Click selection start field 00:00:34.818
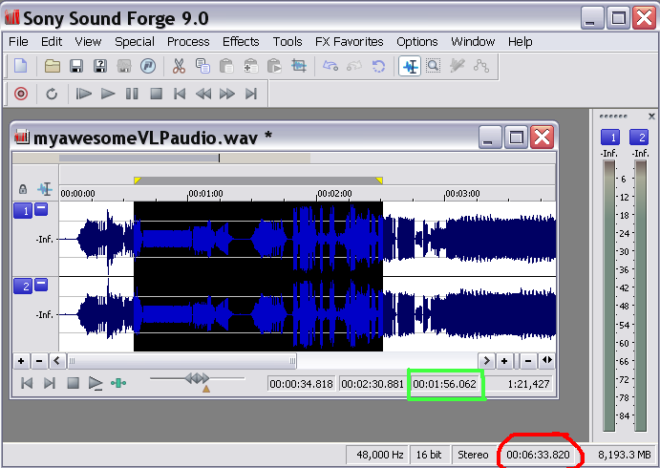660x468 pixels. click(301, 384)
